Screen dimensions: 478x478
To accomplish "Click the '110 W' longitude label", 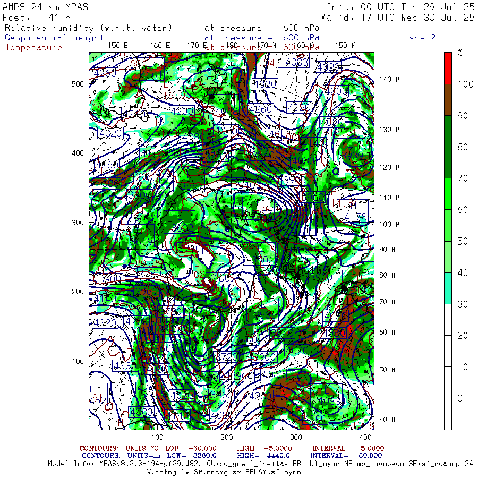I will click(389, 198).
